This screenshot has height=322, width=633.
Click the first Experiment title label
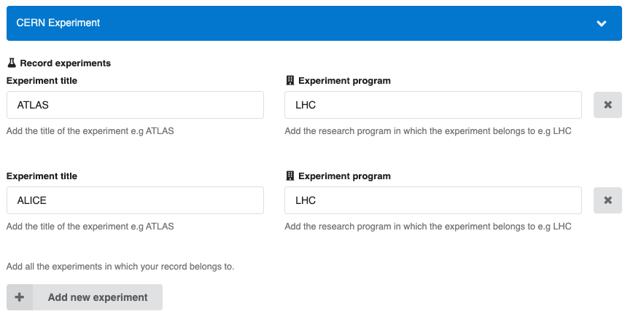[x=42, y=81]
